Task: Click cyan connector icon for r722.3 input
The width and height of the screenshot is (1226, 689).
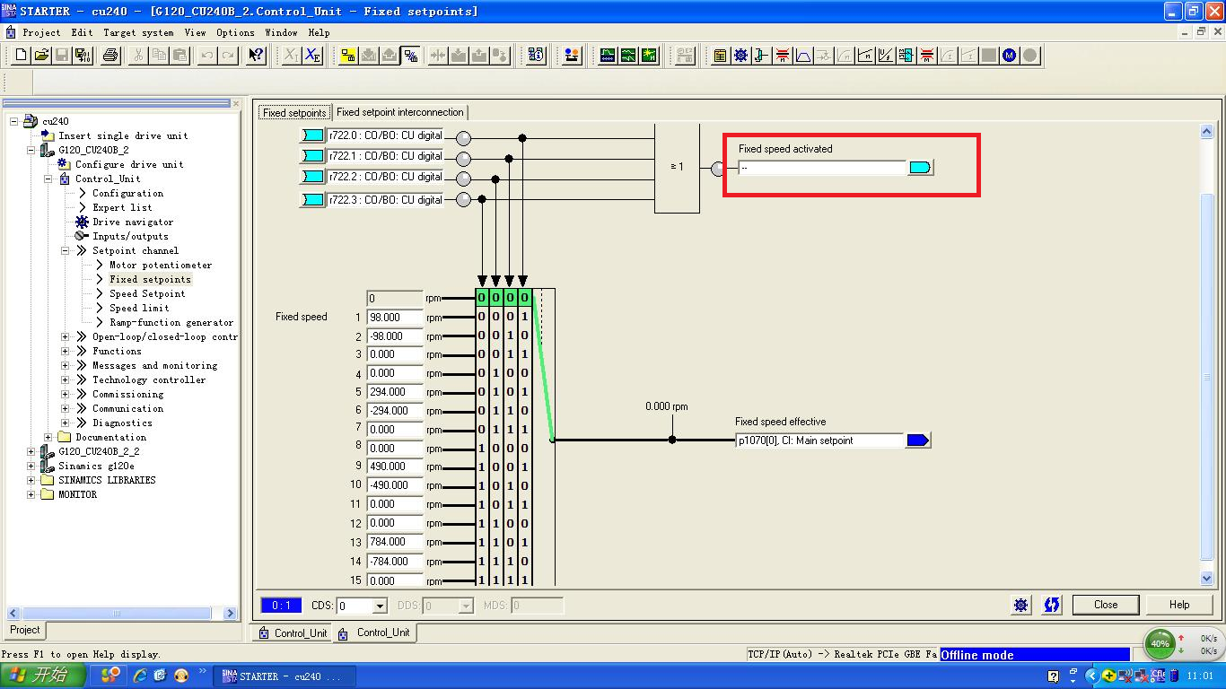Action: 312,199
